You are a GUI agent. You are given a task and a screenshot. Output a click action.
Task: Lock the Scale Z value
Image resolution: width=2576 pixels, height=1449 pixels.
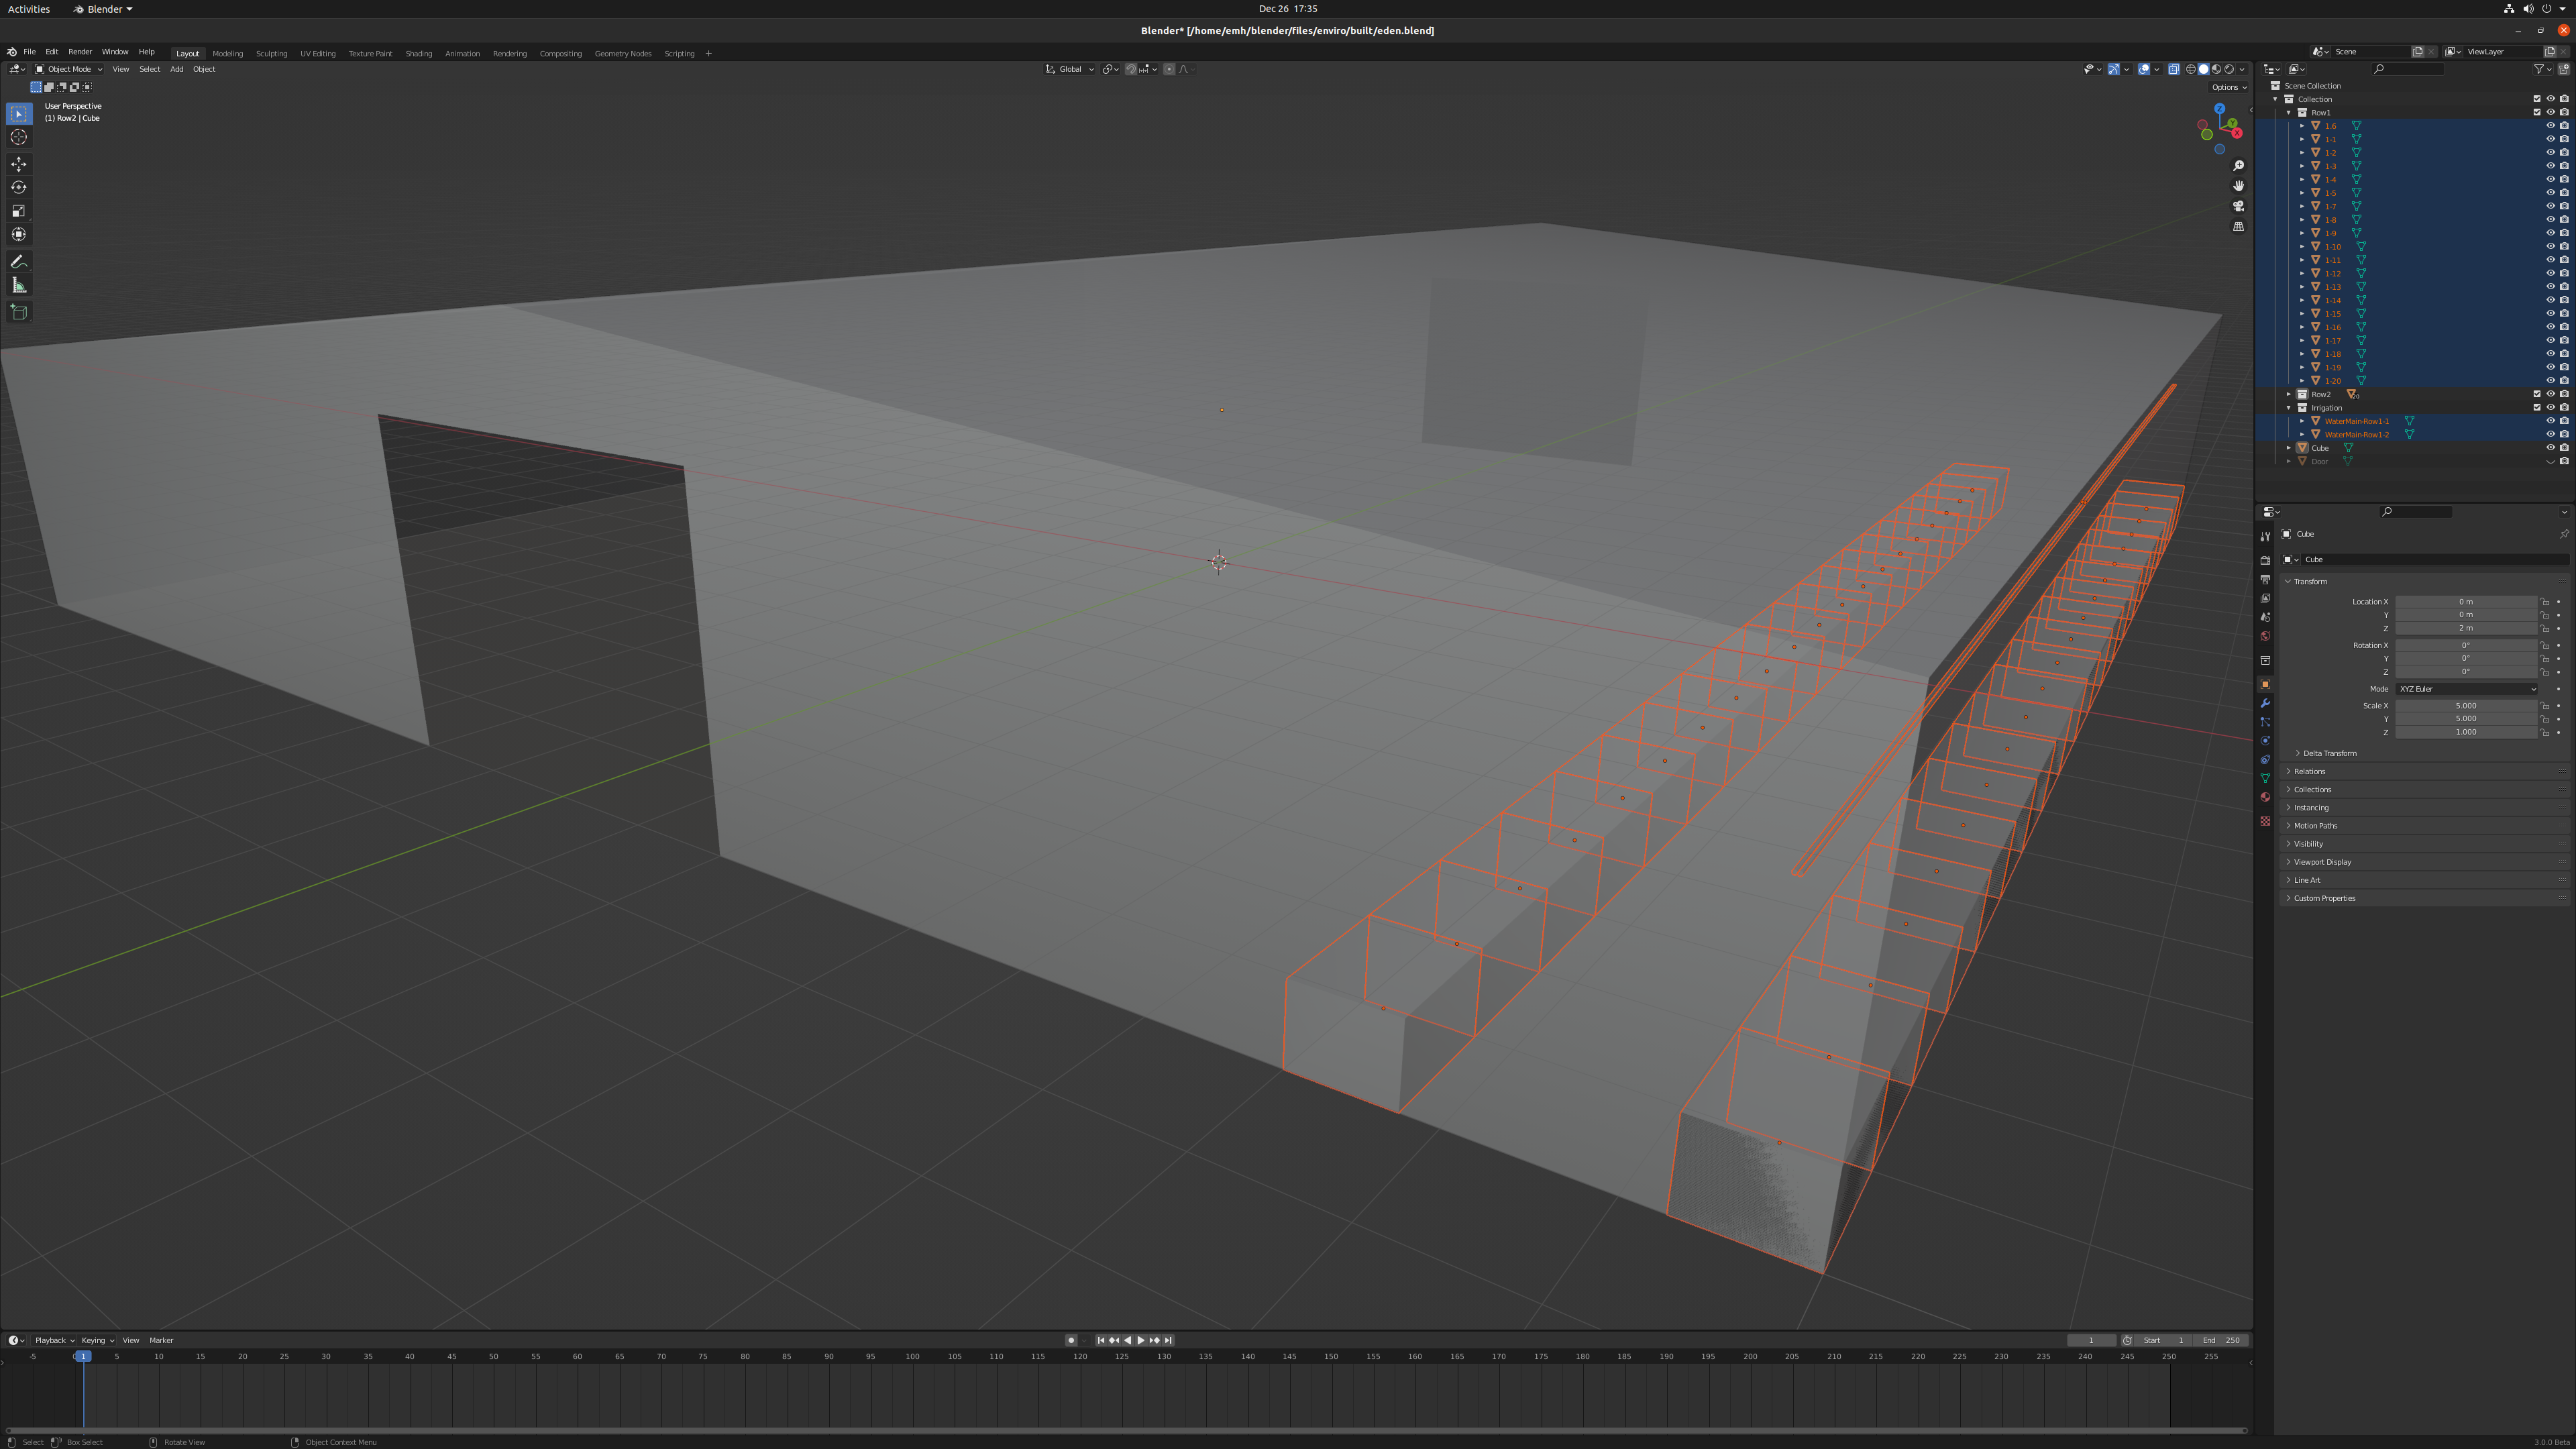(x=2545, y=732)
